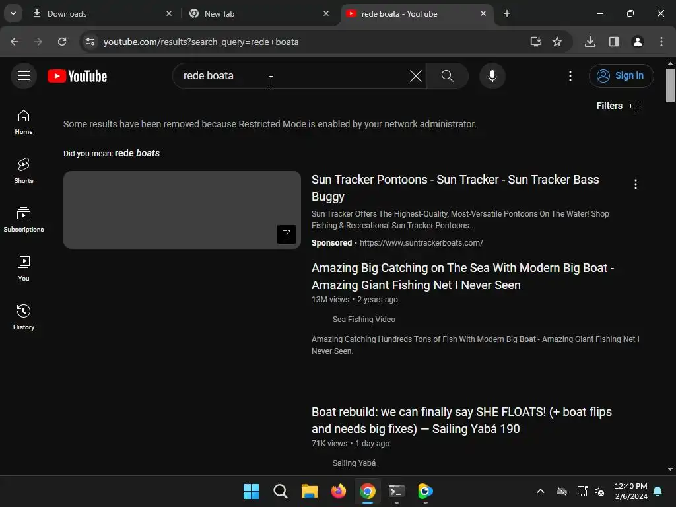Open the notifications bell in taskbar
Image resolution: width=676 pixels, height=507 pixels.
point(658,491)
